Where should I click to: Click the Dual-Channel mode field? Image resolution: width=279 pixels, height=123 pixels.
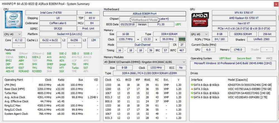(x=143, y=45)
